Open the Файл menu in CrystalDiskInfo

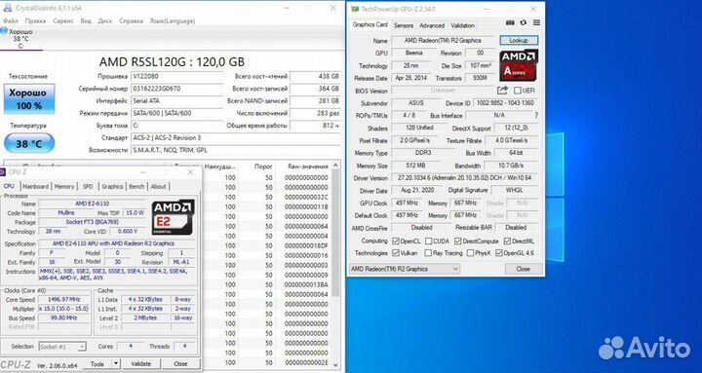click(11, 21)
